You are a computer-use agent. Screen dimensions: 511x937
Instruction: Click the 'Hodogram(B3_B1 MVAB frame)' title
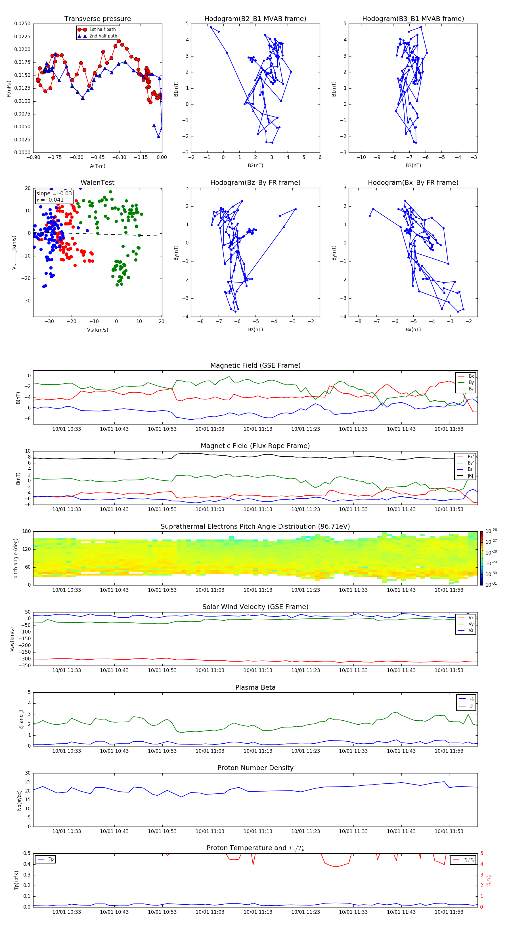413,19
